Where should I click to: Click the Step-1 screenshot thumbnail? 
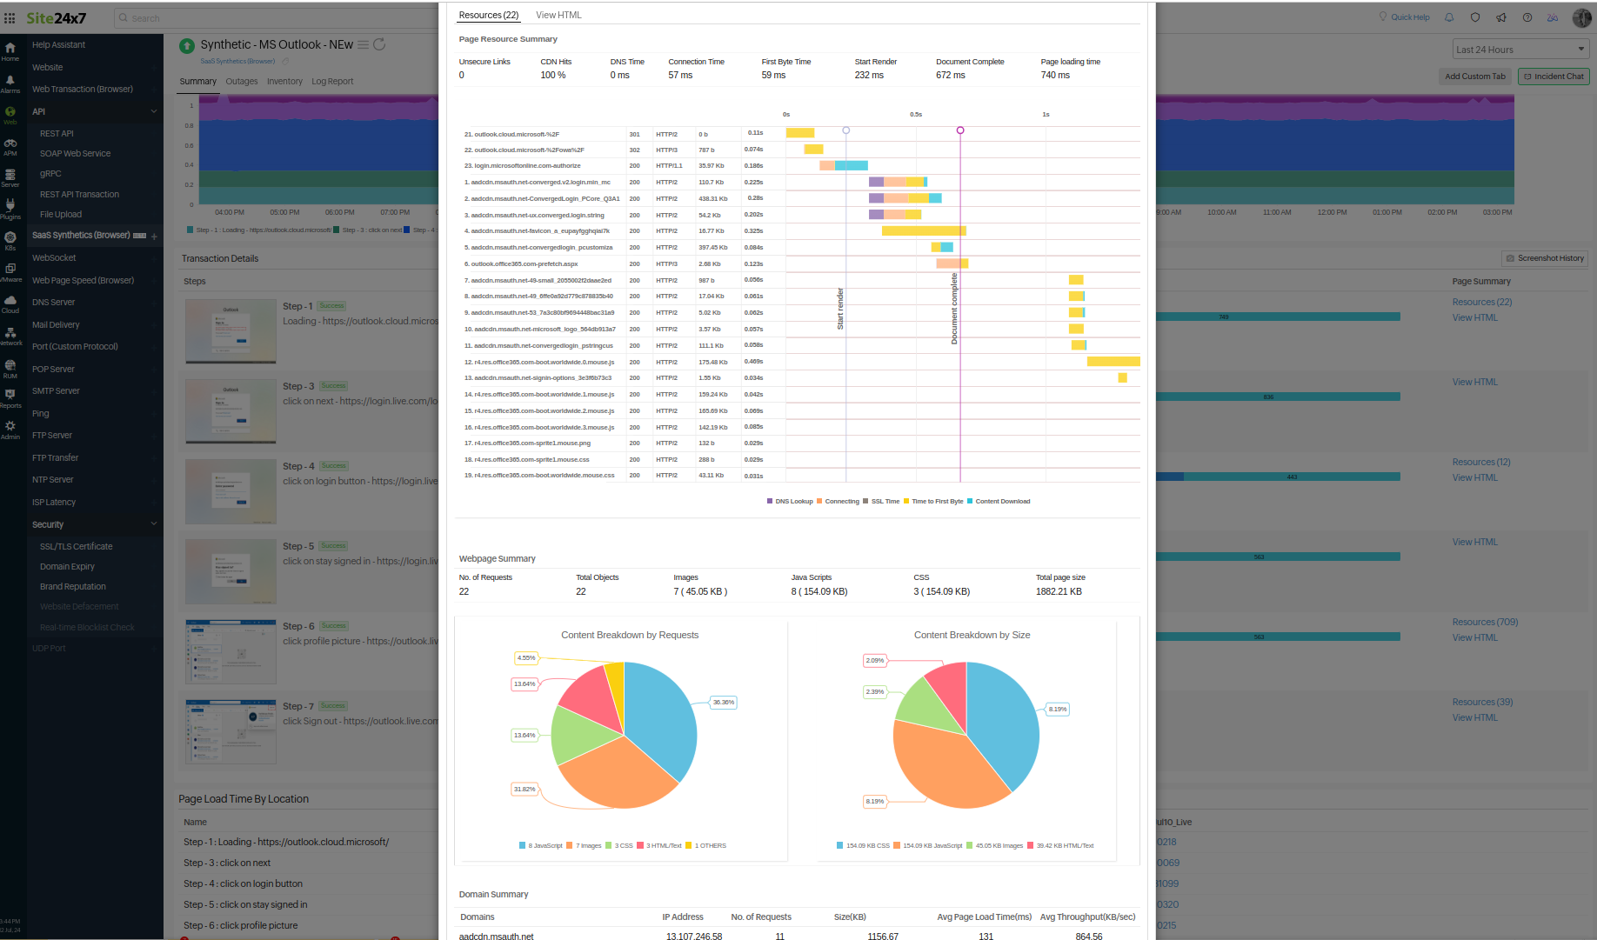pos(230,330)
